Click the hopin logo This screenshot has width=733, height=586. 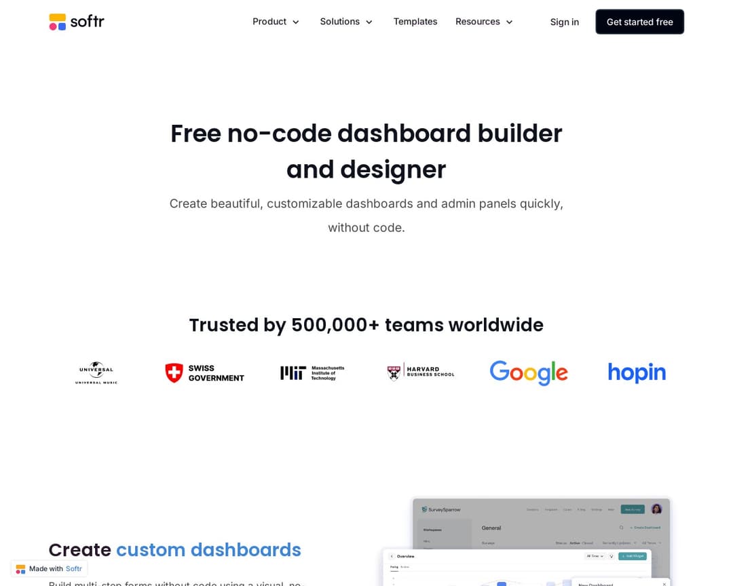(637, 372)
